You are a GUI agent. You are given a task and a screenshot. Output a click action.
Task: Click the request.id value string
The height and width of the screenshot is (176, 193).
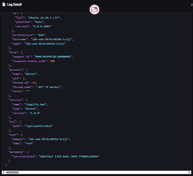point(53,56)
